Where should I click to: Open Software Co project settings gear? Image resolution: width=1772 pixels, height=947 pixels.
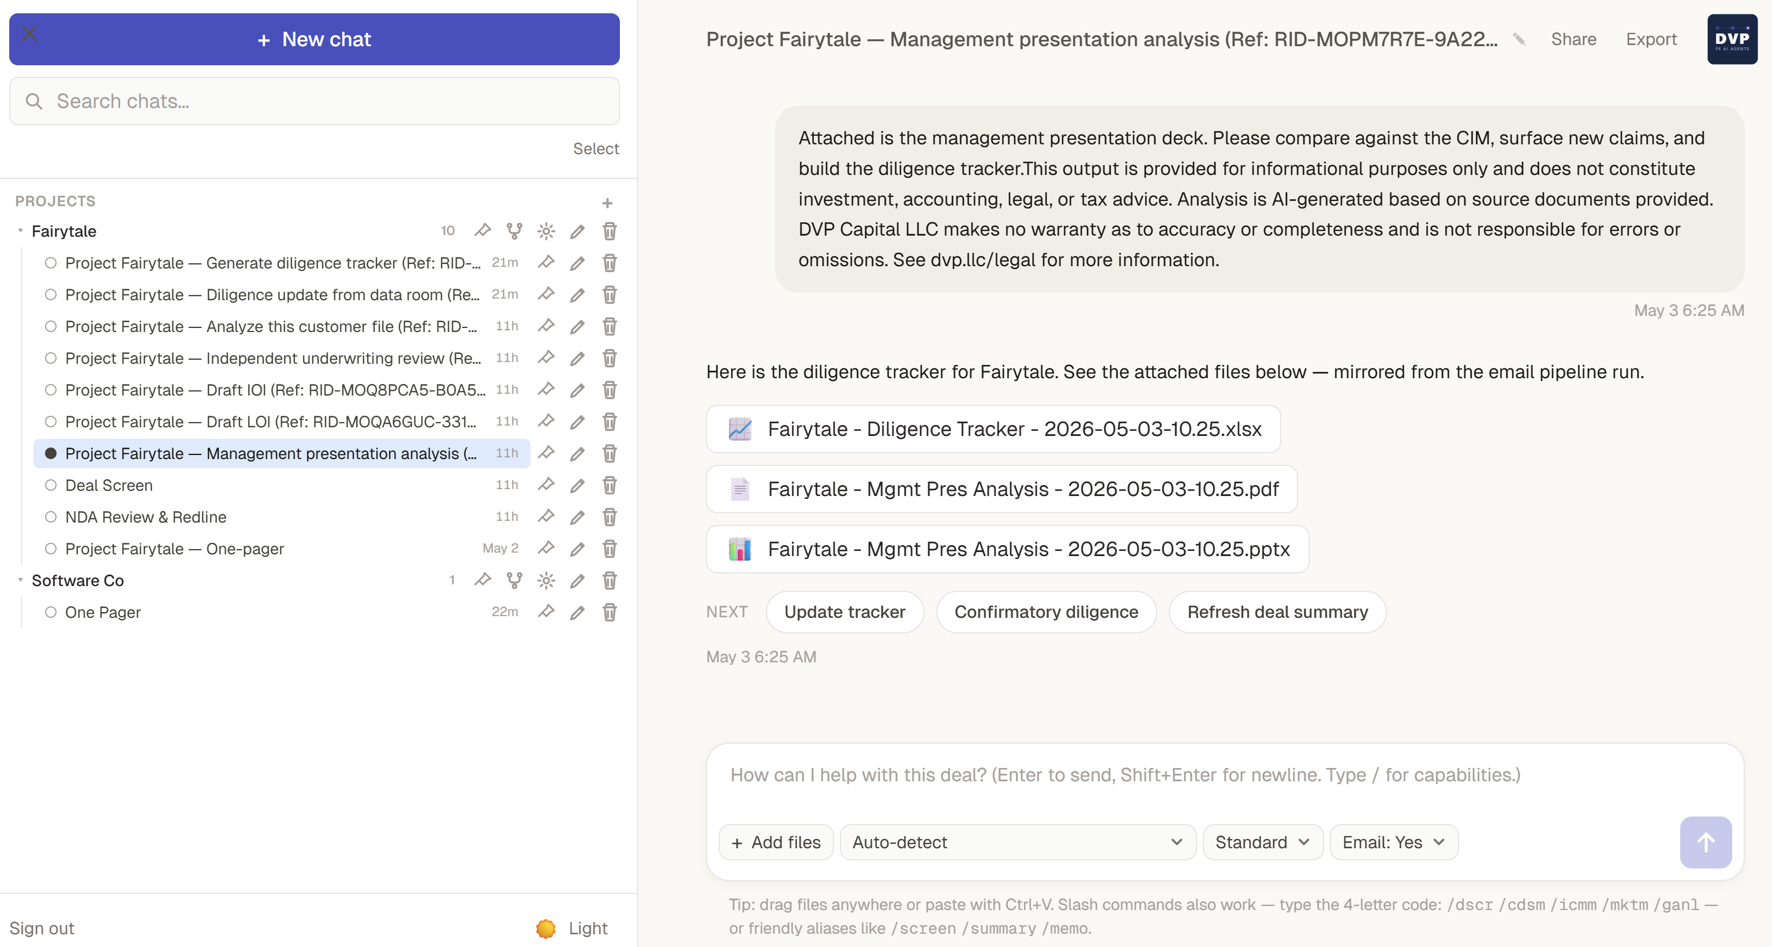546,580
